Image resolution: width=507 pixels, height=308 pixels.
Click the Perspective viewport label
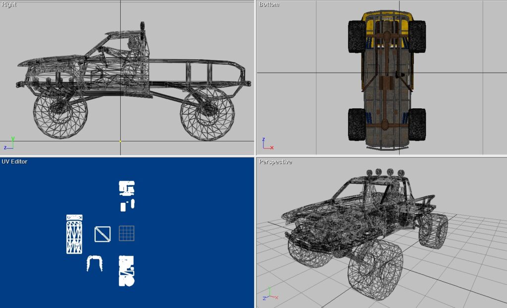(275, 162)
